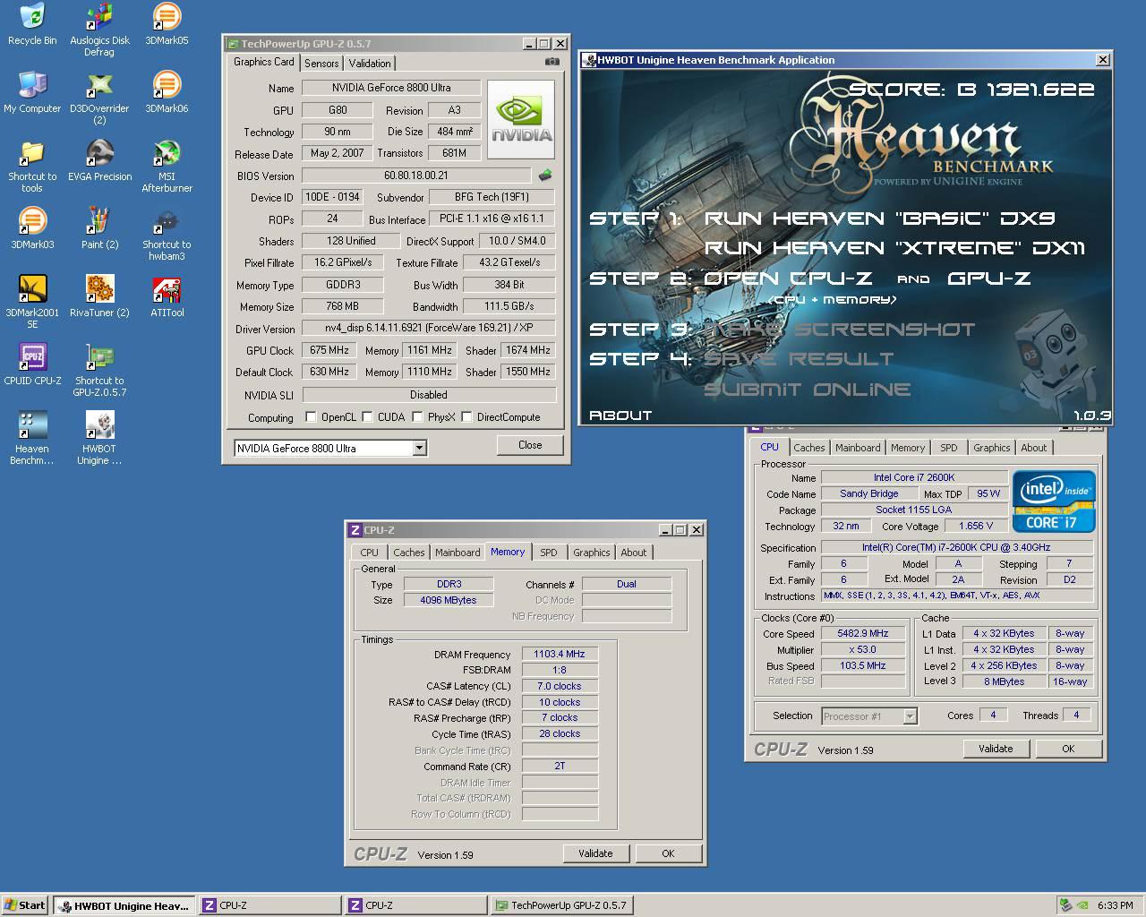
Task: Open Mainboard tab in processor CPU-Z window
Action: (858, 448)
